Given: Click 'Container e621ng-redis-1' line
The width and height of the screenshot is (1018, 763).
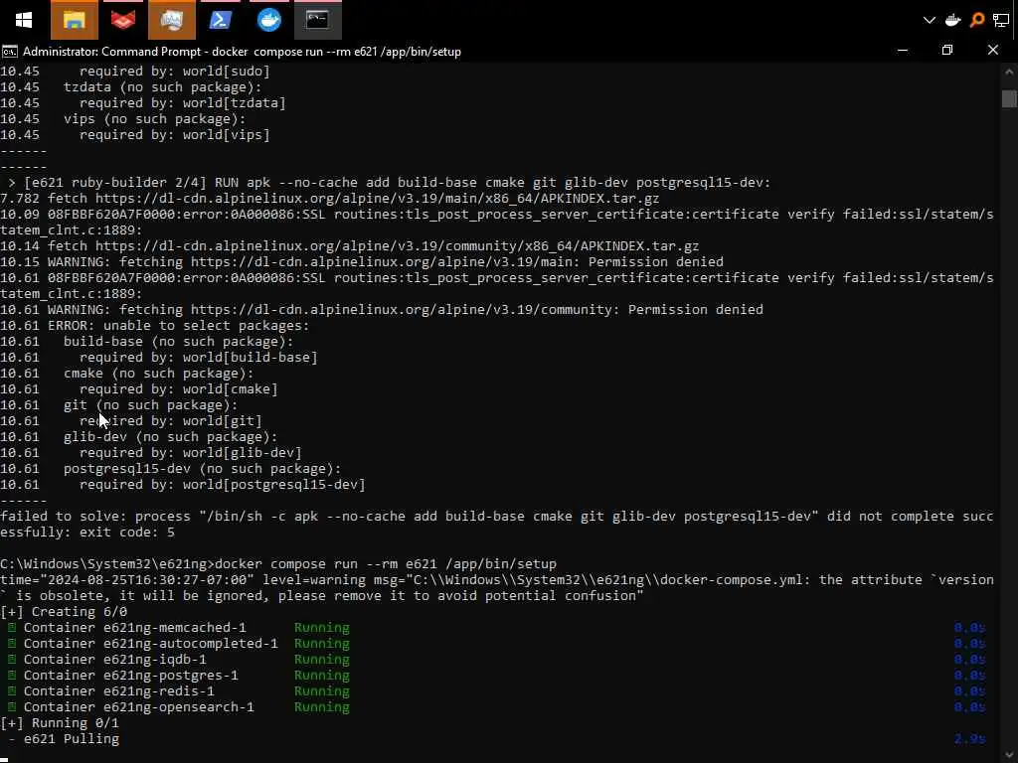Looking at the screenshot, I should click(119, 691).
